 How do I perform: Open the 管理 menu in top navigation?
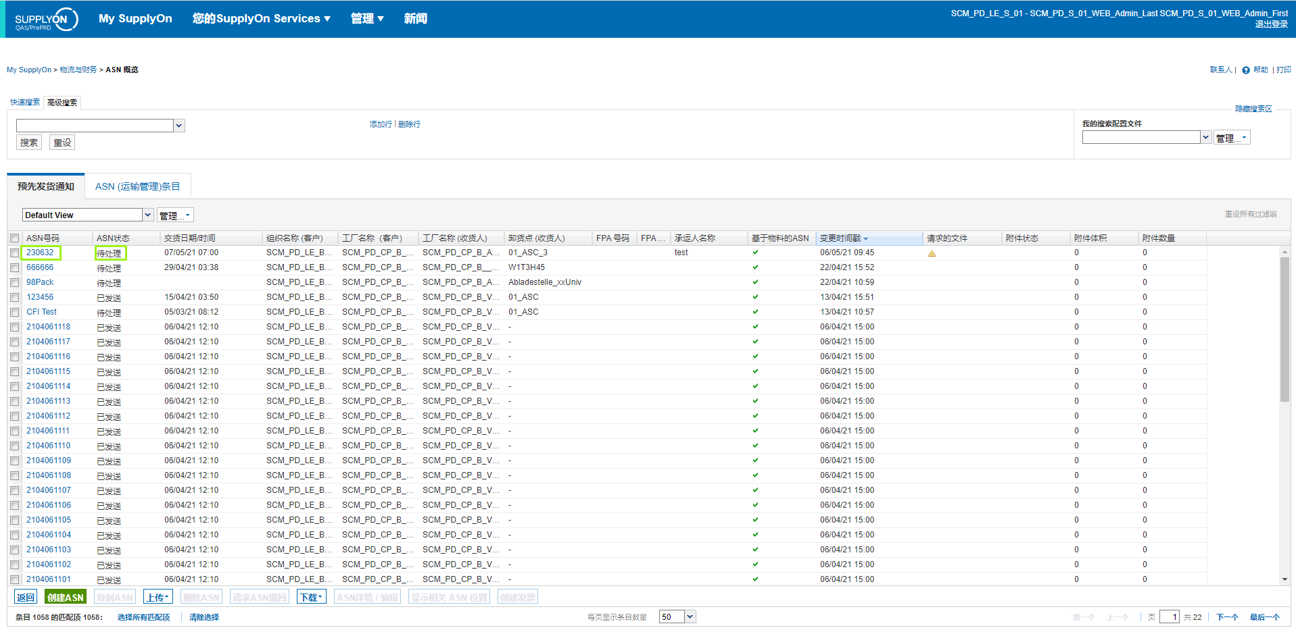click(367, 18)
